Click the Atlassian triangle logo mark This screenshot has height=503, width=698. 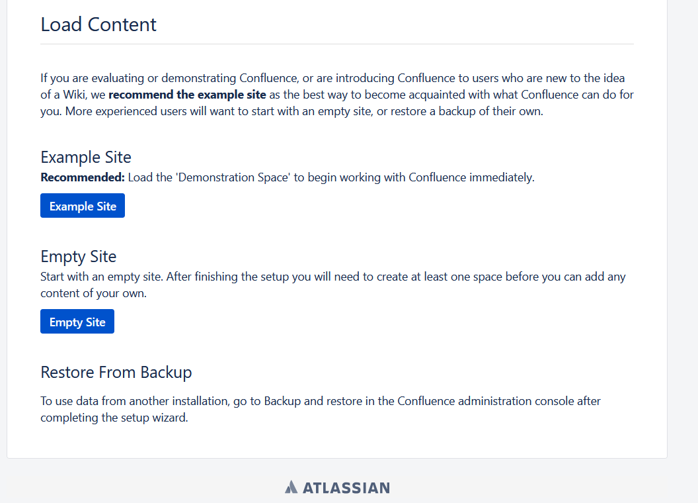point(291,488)
